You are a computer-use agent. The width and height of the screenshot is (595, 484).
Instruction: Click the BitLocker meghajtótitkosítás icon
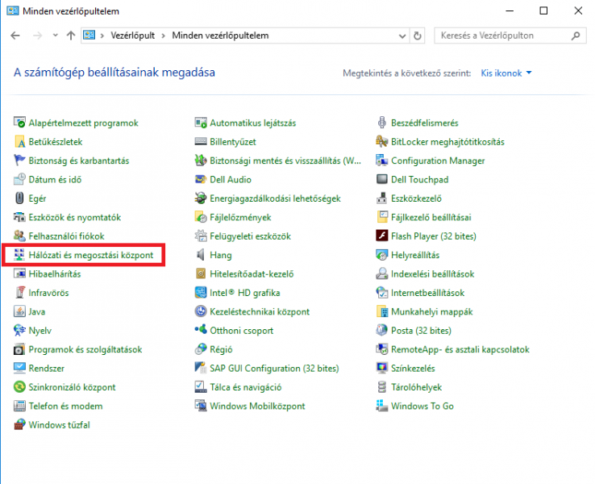click(381, 142)
